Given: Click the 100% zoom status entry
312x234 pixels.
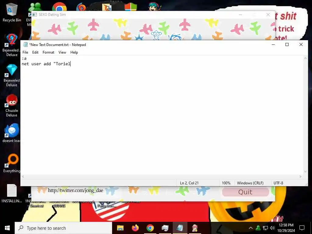Looking at the screenshot, I should pos(226,183).
